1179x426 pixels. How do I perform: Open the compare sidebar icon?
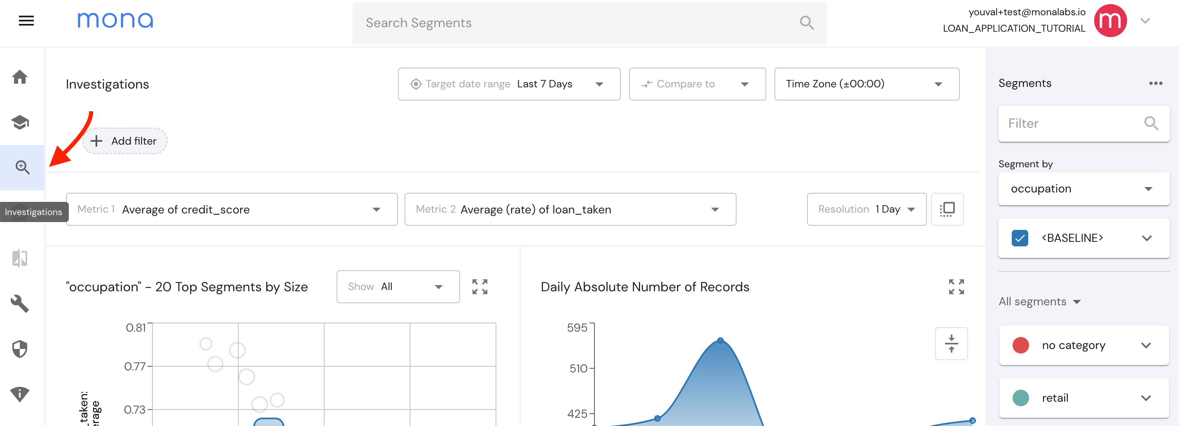point(20,258)
